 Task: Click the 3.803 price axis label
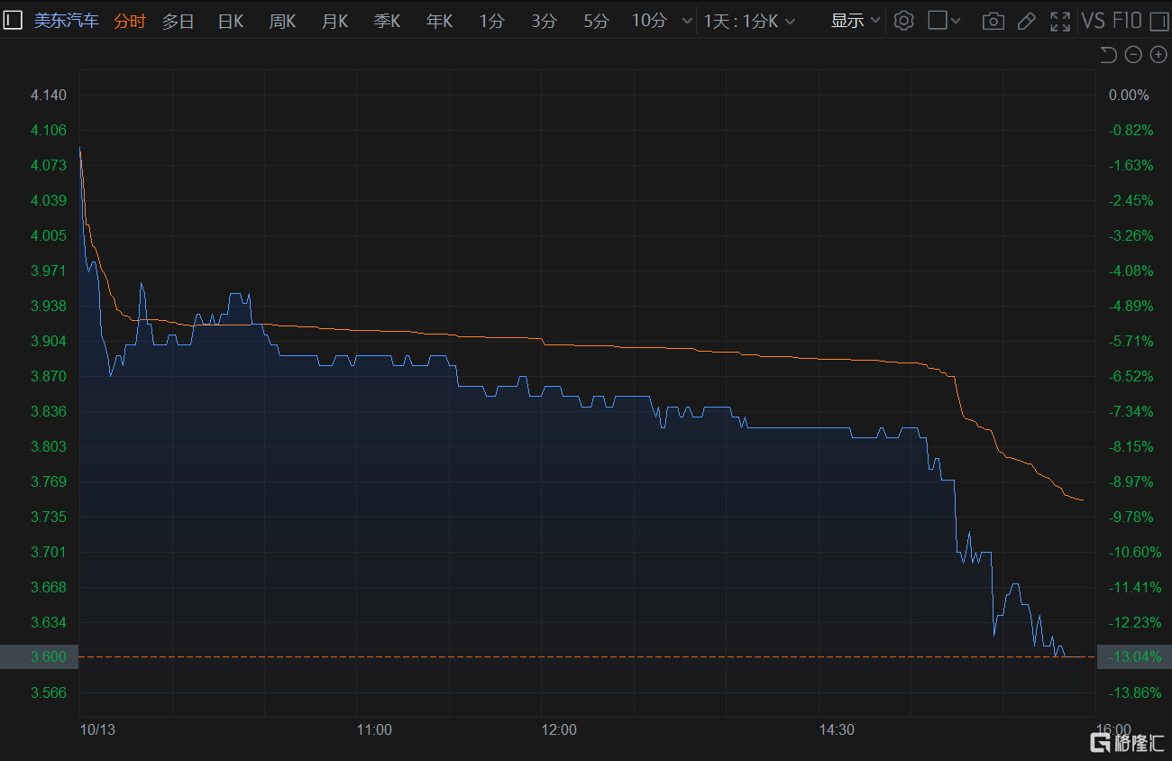[49, 446]
